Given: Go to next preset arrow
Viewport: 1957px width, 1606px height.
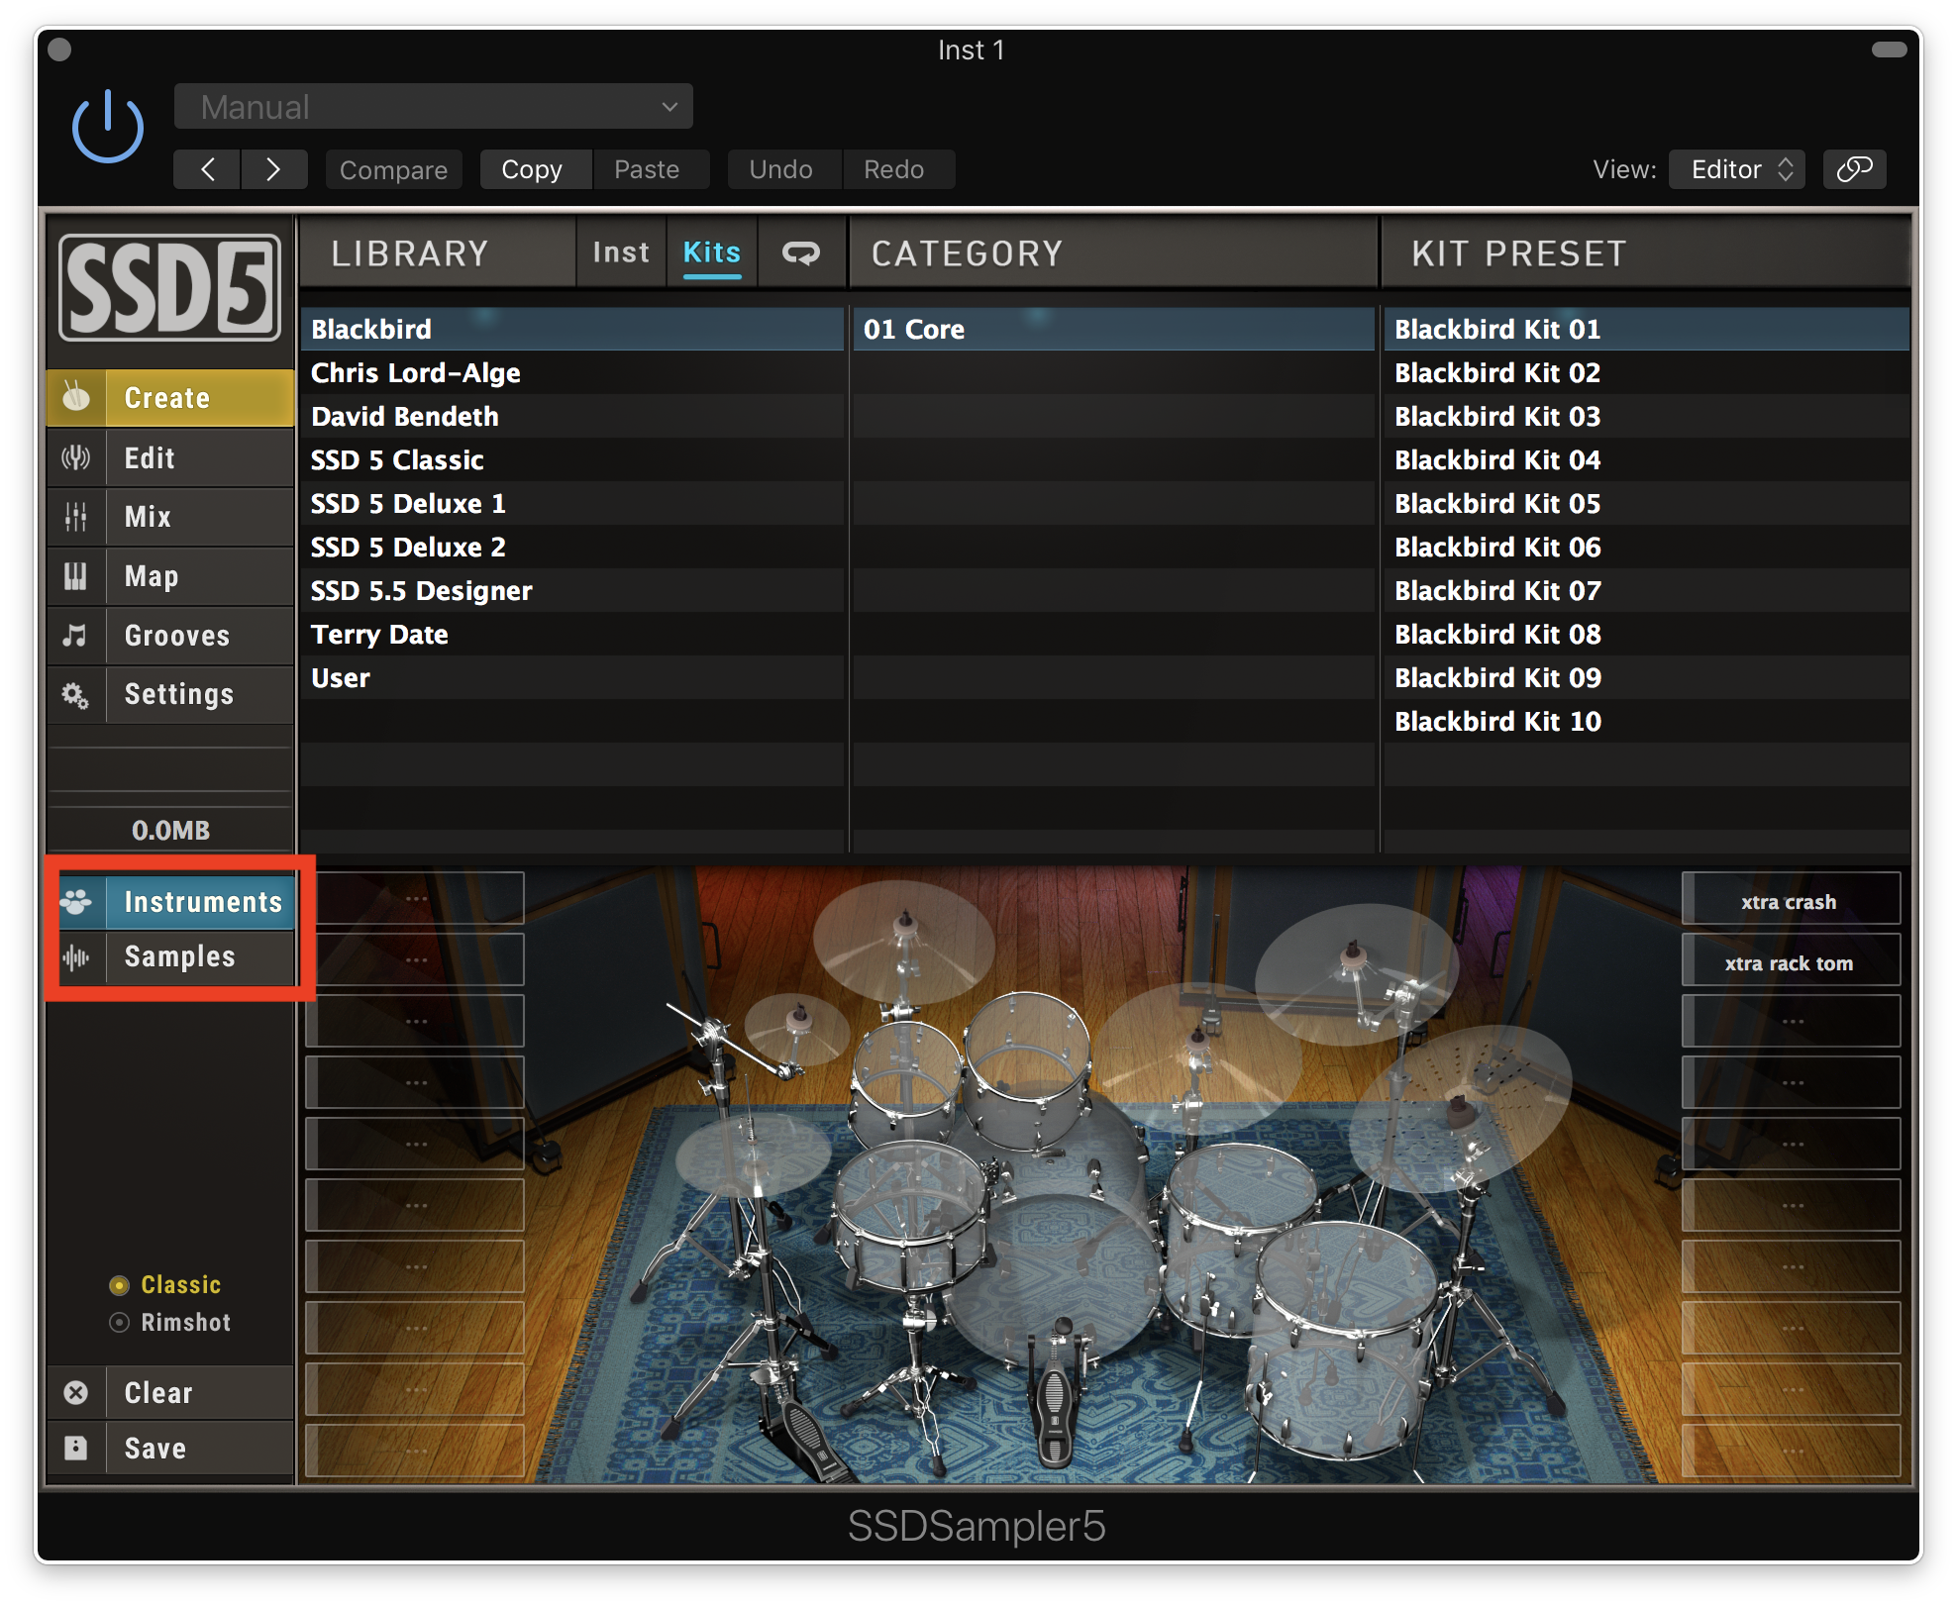Looking at the screenshot, I should pos(274,169).
